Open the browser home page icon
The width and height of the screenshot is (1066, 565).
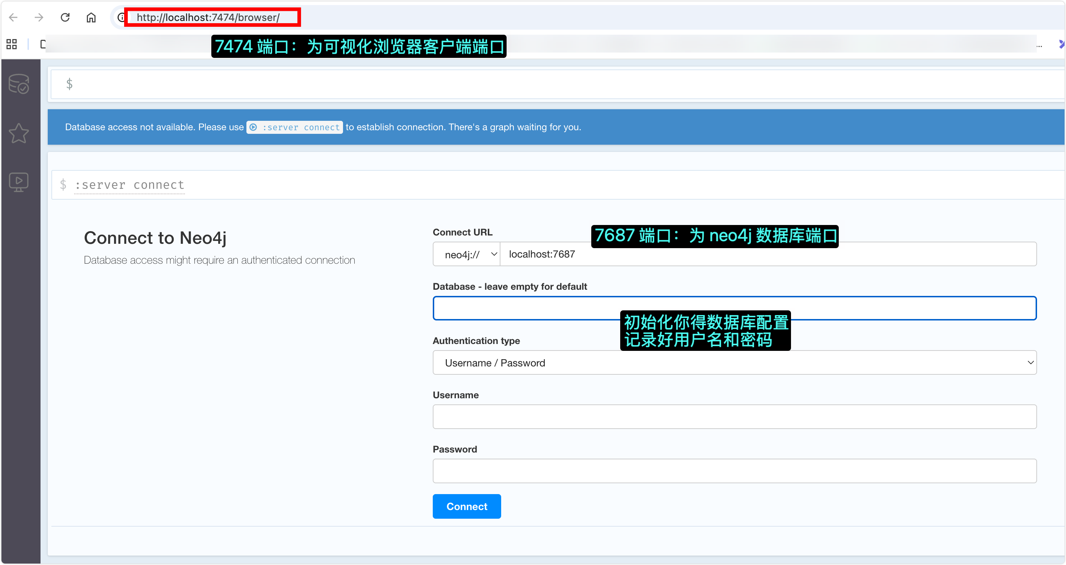coord(91,17)
